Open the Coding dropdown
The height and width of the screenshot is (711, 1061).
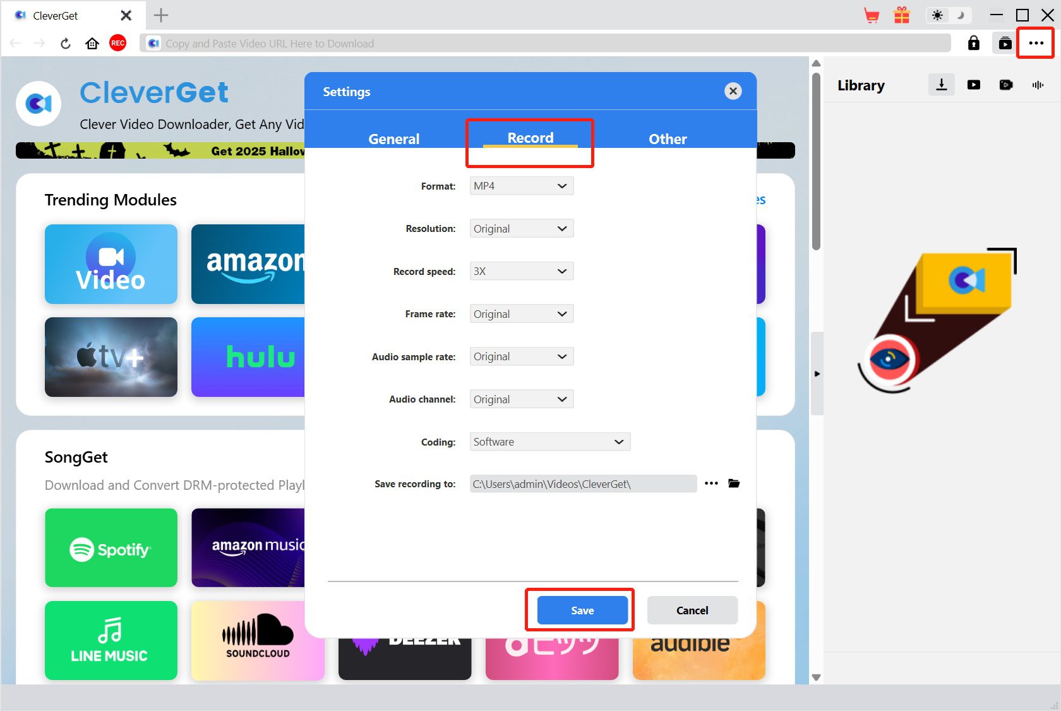[549, 442]
